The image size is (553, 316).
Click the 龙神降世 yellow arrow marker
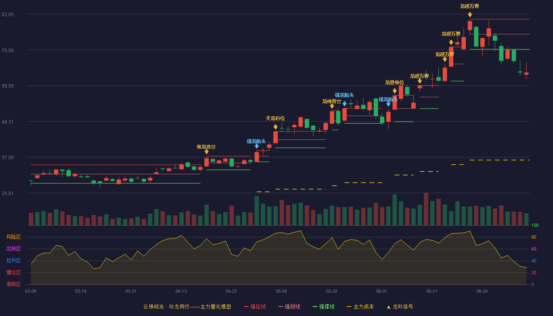coord(332,106)
